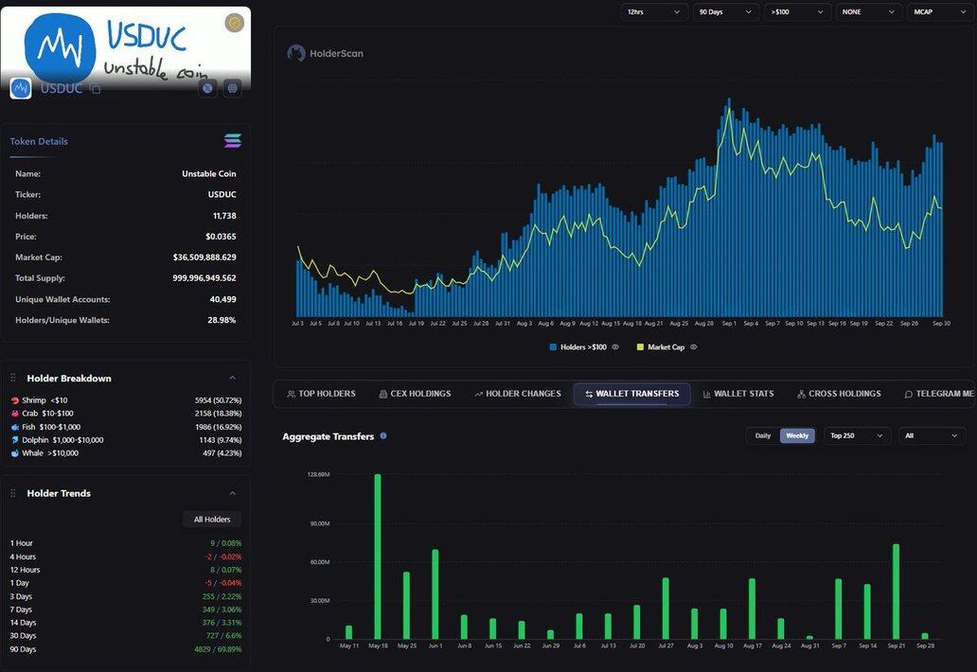Open the token website globe icon
This screenshot has width=977, height=672.
[x=232, y=88]
